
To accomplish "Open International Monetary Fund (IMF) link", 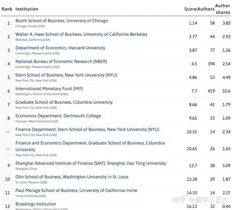I will [49, 89].
